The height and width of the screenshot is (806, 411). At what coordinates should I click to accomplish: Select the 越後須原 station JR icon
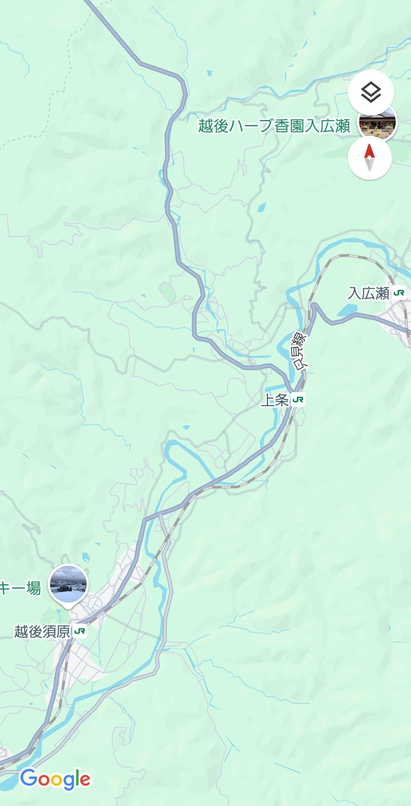pyautogui.click(x=80, y=631)
